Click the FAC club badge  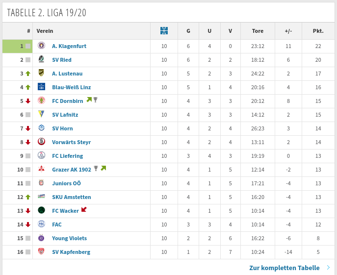[x=41, y=224]
